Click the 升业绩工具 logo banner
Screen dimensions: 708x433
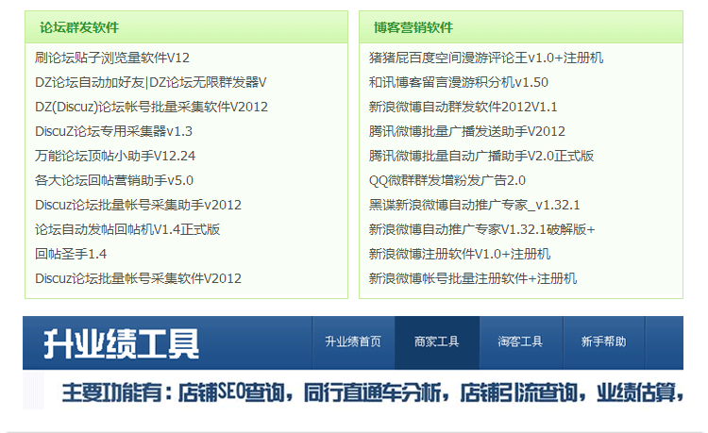tap(122, 343)
